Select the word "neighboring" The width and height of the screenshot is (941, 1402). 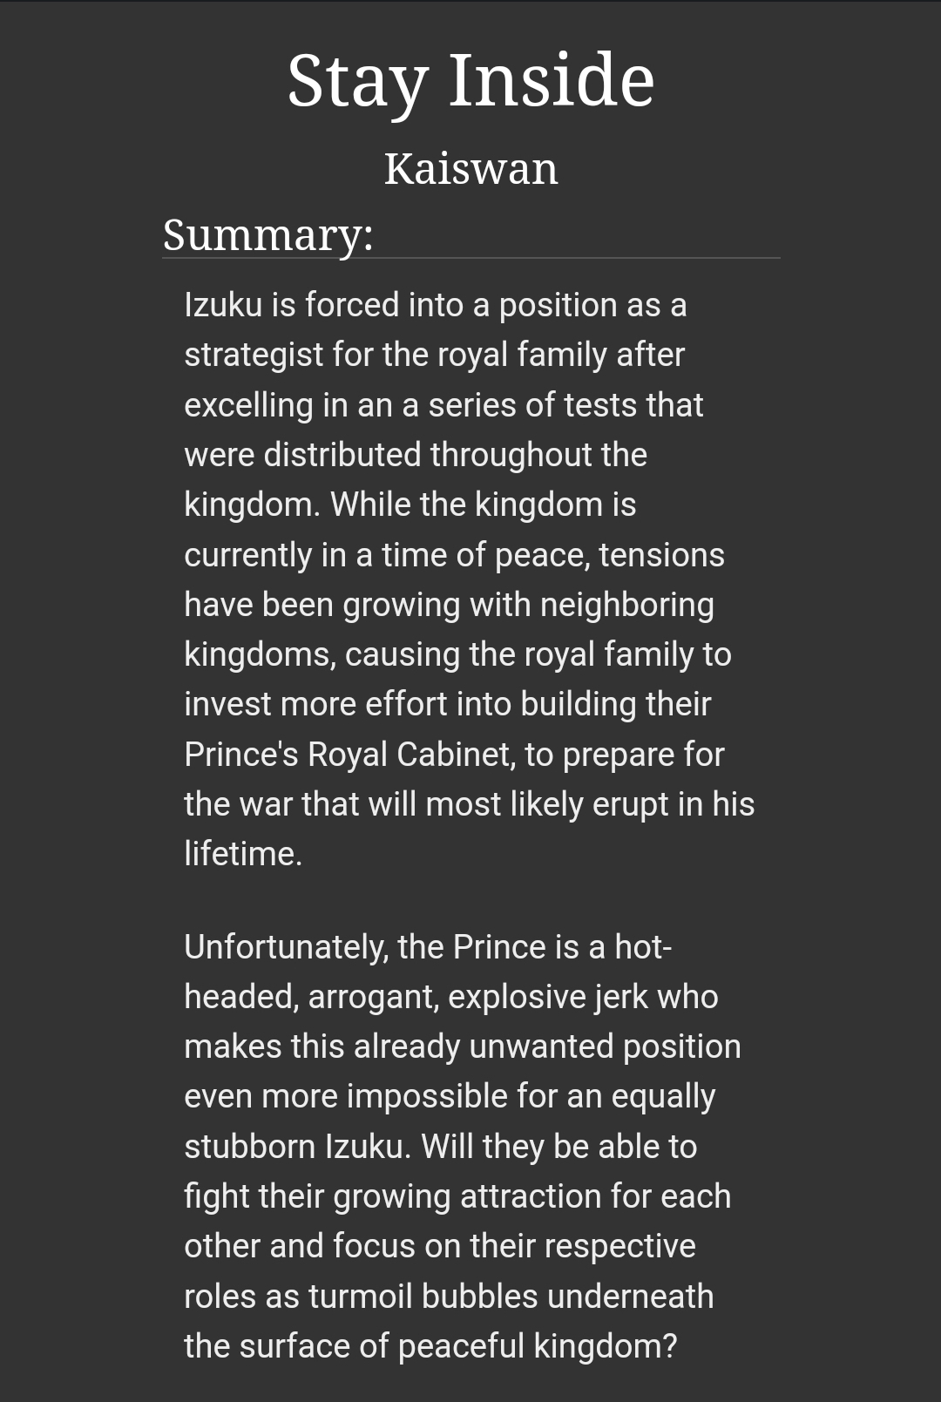[x=626, y=605]
